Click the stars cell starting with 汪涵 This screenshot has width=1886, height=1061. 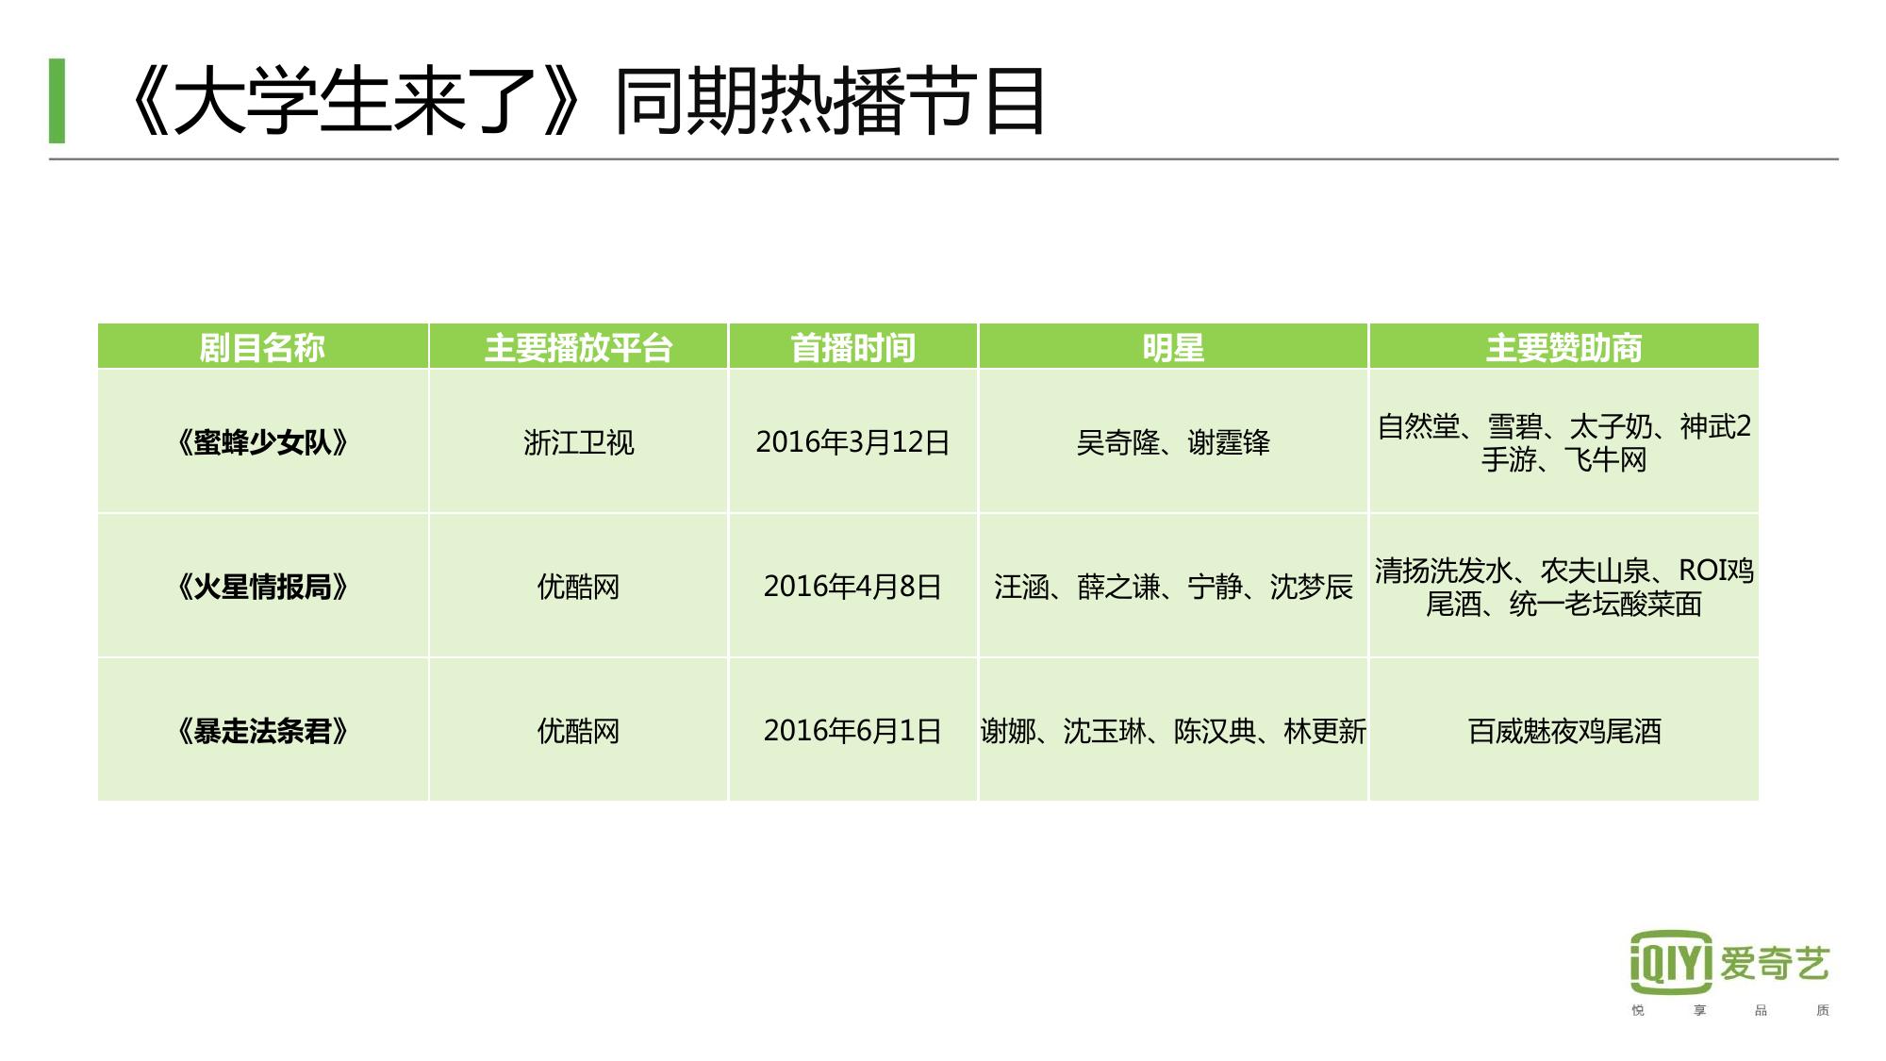click(1173, 586)
